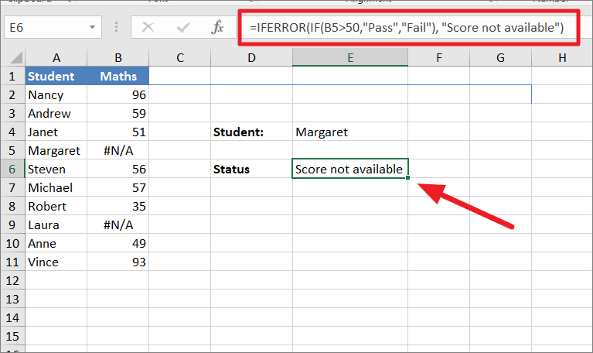Click the cell containing Janet
This screenshot has width=593, height=353.
coord(56,132)
